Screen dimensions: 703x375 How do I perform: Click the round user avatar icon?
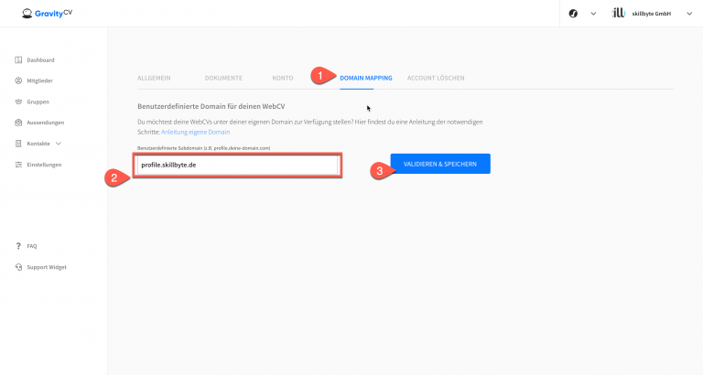pyautogui.click(x=573, y=14)
